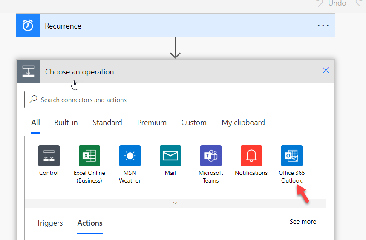The image size is (366, 240).
Task: Switch to the All tab
Action: pyautogui.click(x=35, y=123)
